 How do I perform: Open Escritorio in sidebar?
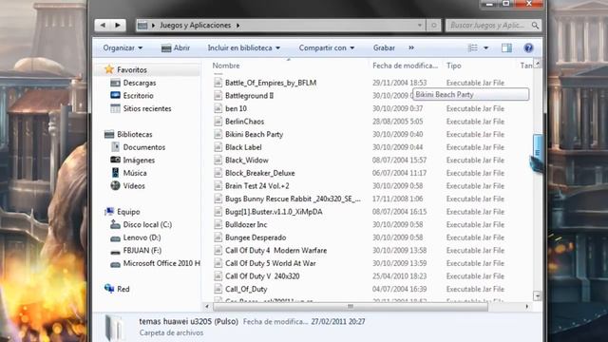click(x=139, y=95)
